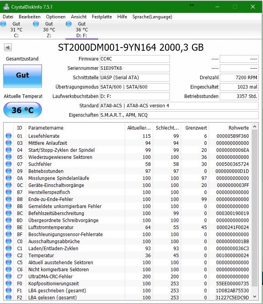Click status icon of Übergeordnete Schreibvorgänge row
This screenshot has width=263, height=304.
point(9,220)
